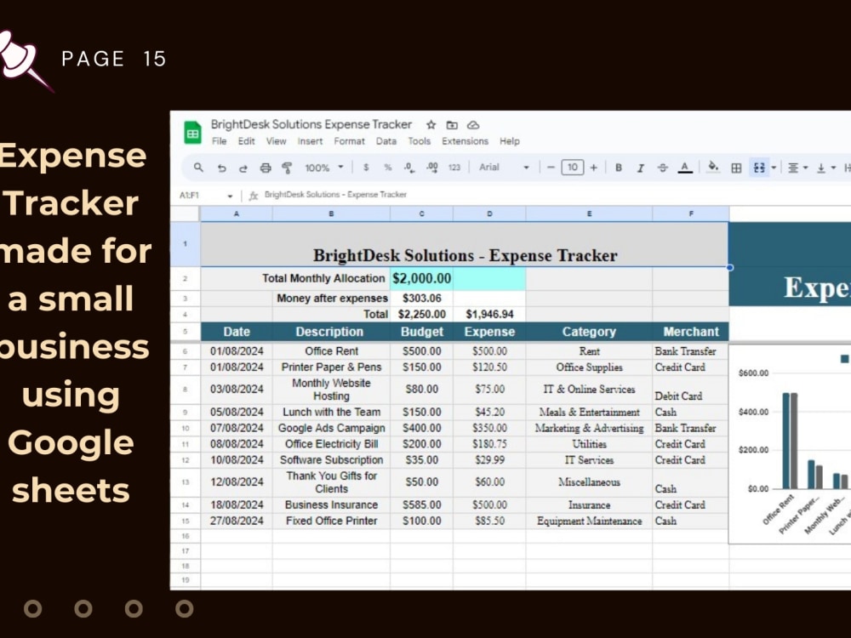Redo the last action

[243, 168]
